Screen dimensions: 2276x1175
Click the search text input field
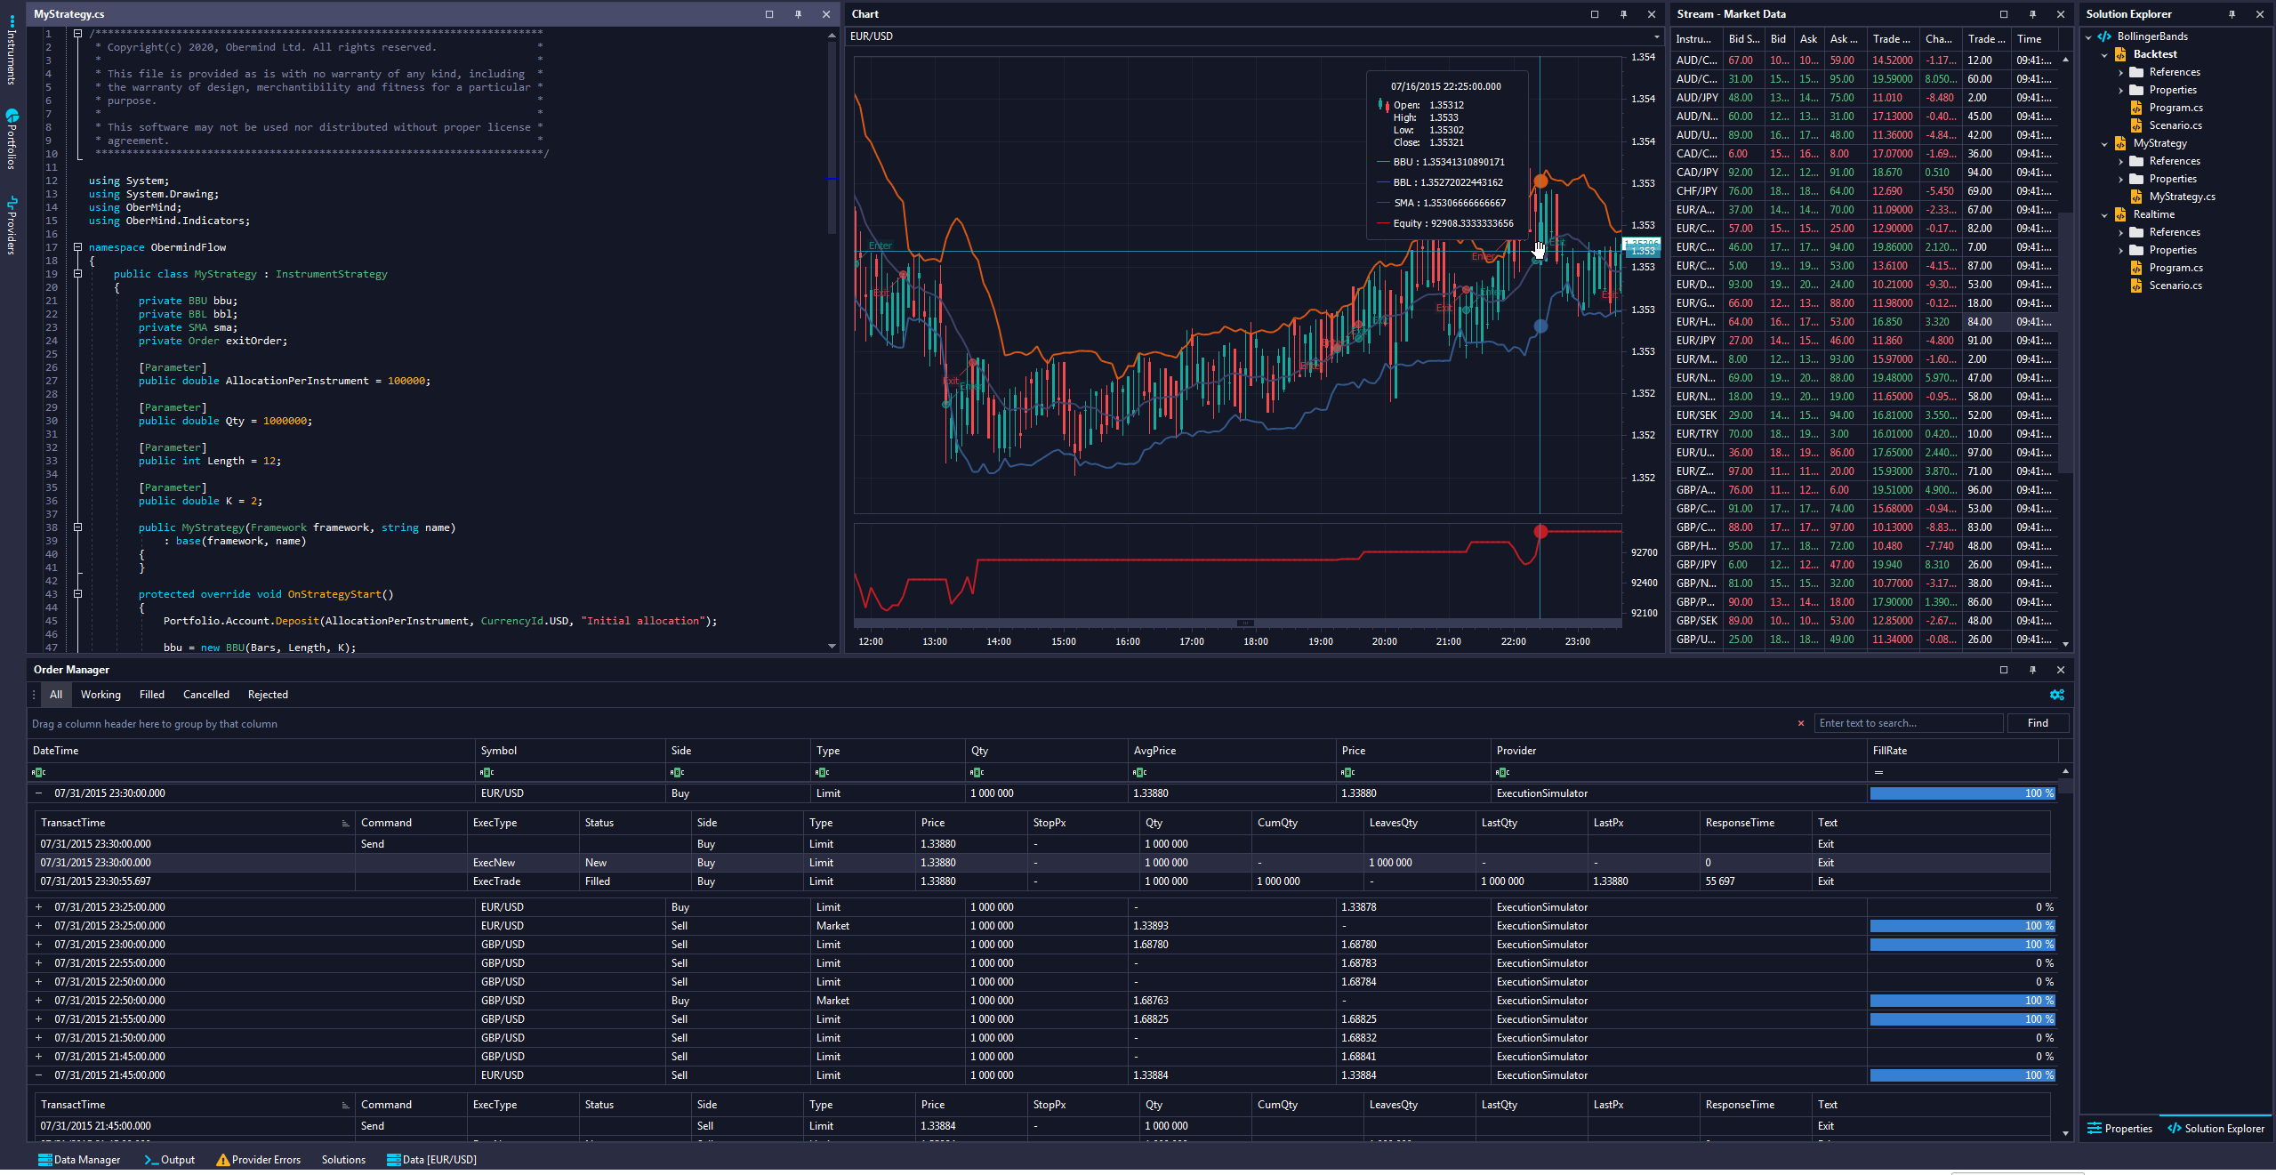coord(1907,723)
